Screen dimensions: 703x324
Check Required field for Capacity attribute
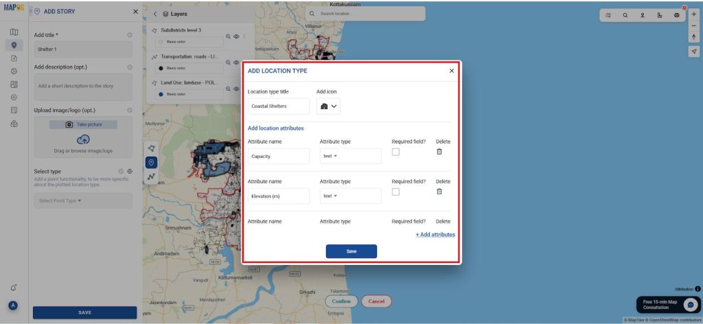[395, 152]
